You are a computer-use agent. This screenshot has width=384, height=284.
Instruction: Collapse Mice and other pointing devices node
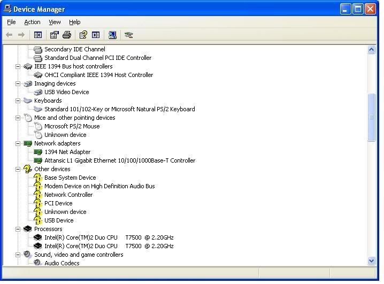(18, 118)
